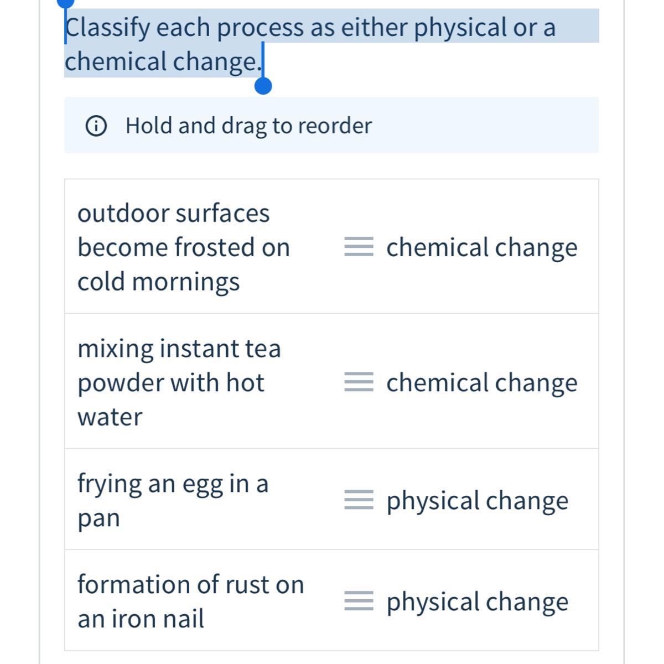Click the drag handle for the instant tea row
Image resolution: width=664 pixels, height=664 pixels.
[x=359, y=382]
